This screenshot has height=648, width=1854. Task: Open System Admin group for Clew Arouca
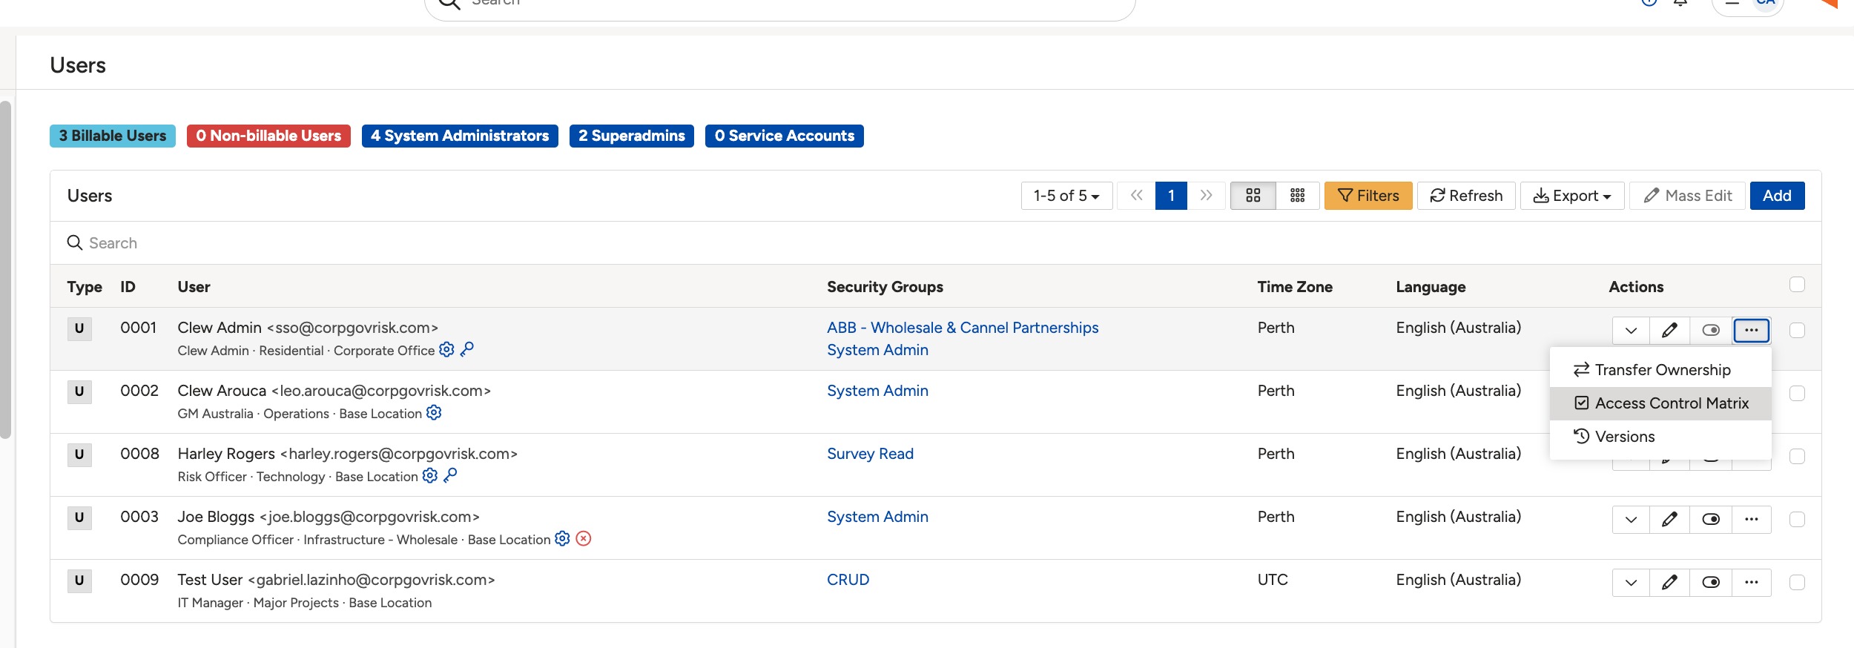tap(877, 391)
